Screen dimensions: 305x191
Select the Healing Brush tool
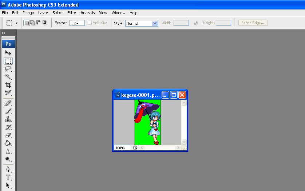(8, 103)
